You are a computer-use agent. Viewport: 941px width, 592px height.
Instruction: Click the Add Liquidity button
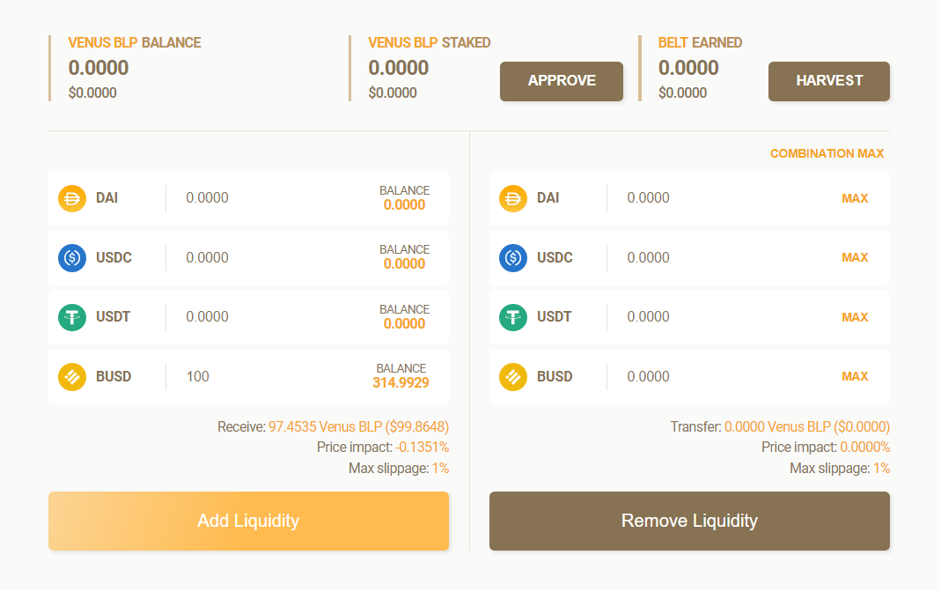(x=248, y=521)
